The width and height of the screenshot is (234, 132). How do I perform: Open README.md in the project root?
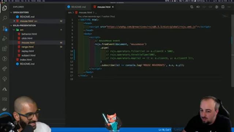click(27, 64)
